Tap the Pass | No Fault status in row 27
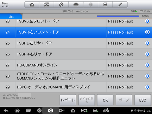The image size is (152, 114). click(x=120, y=65)
